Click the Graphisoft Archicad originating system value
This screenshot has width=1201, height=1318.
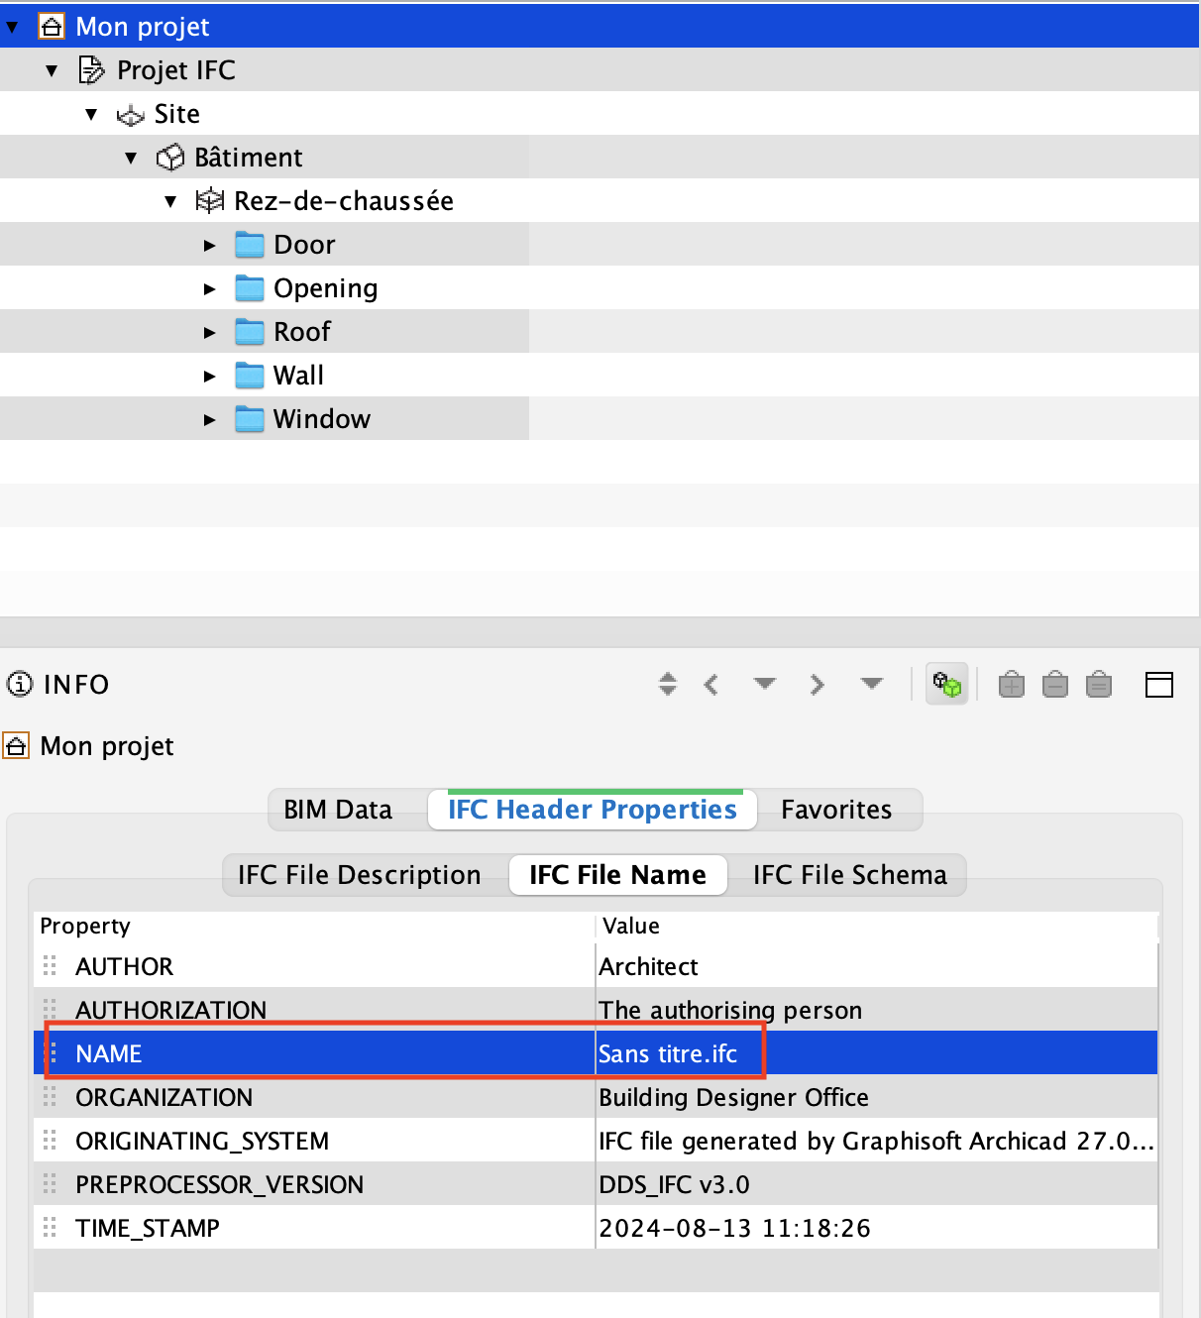tap(877, 1141)
